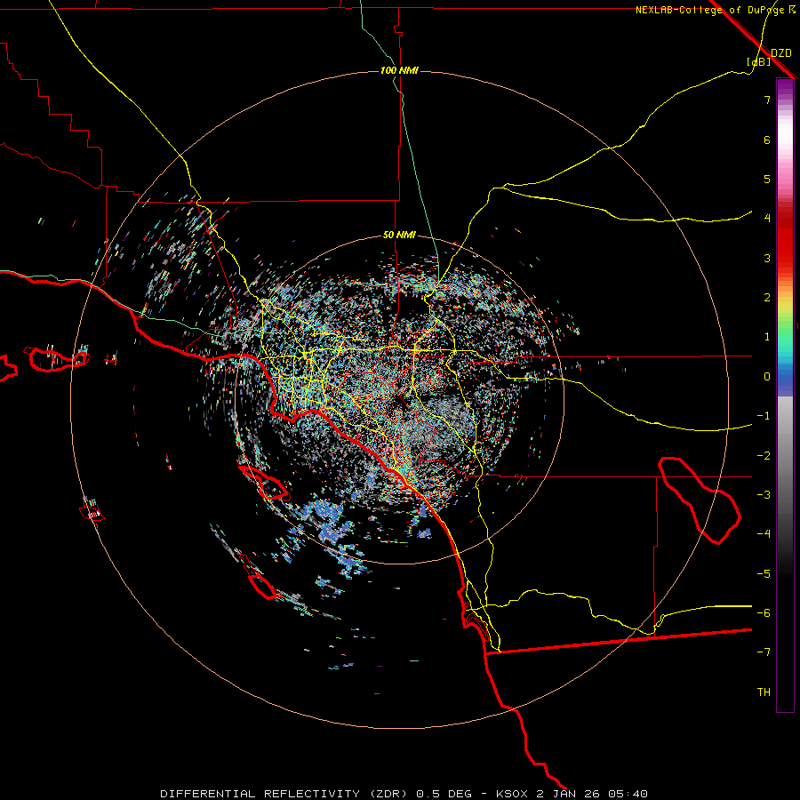Image resolution: width=800 pixels, height=800 pixels.
Task: Click the -2 value on color scale
Action: (764, 456)
